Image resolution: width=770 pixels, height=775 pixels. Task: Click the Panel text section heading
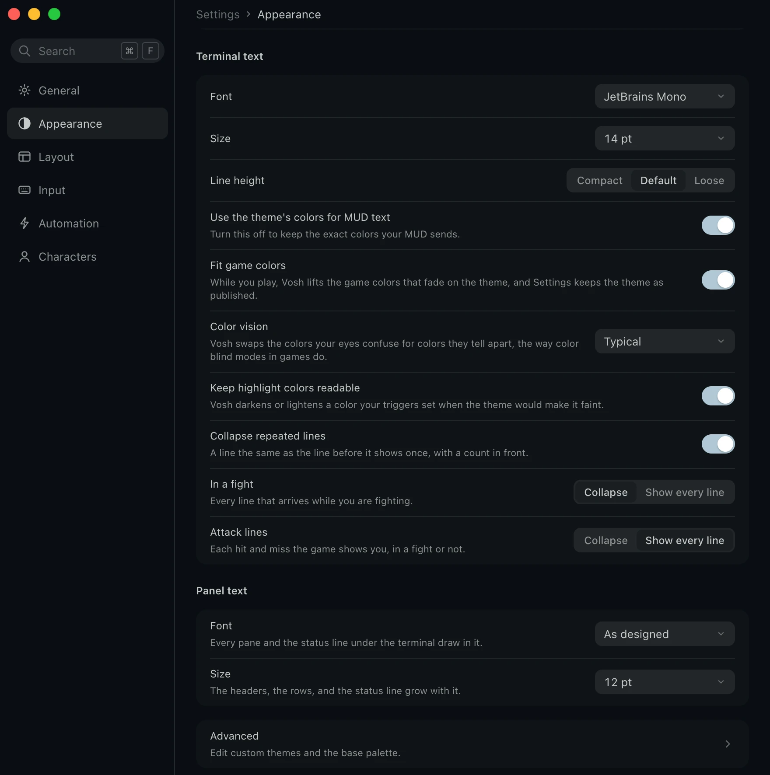point(221,591)
